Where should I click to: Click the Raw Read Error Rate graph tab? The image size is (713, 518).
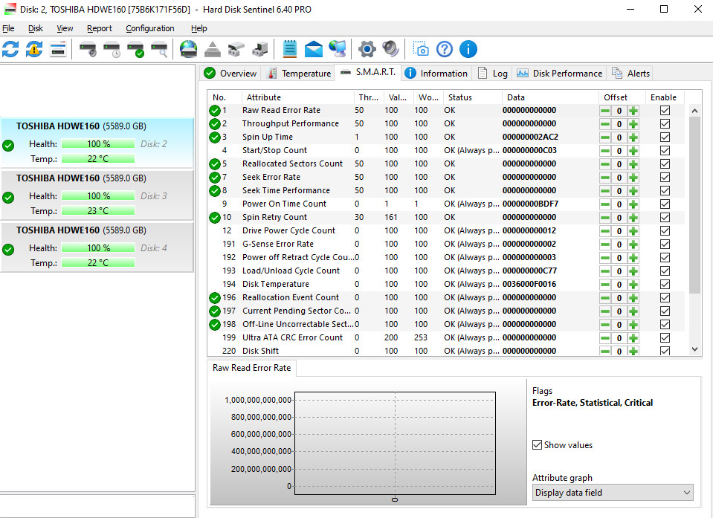coord(251,368)
